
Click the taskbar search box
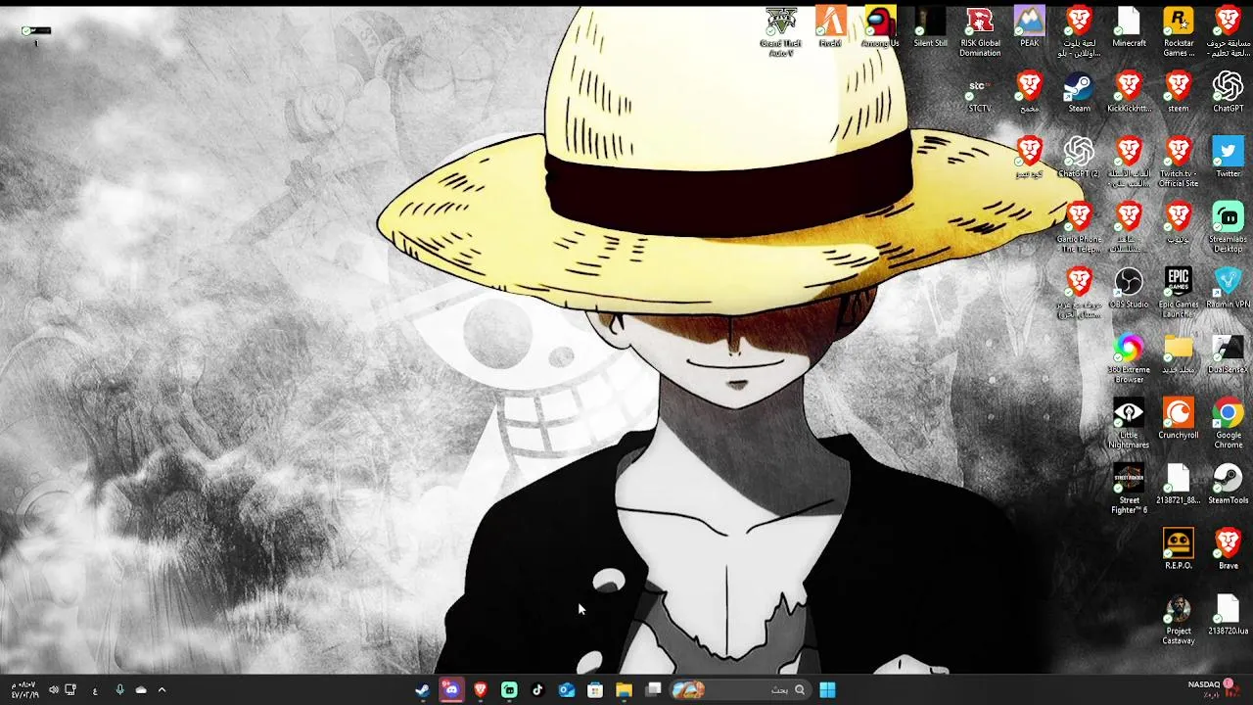click(739, 689)
